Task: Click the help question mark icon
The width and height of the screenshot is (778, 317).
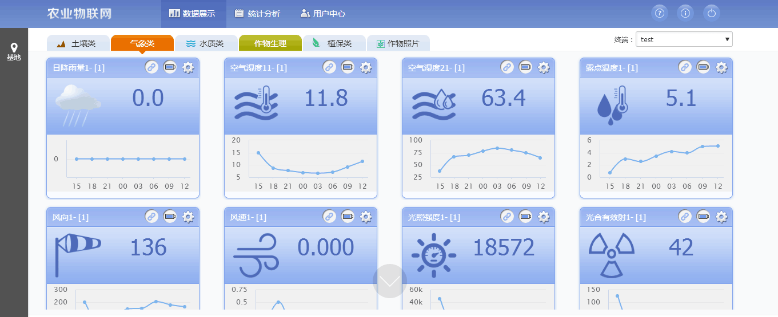Action: click(660, 13)
